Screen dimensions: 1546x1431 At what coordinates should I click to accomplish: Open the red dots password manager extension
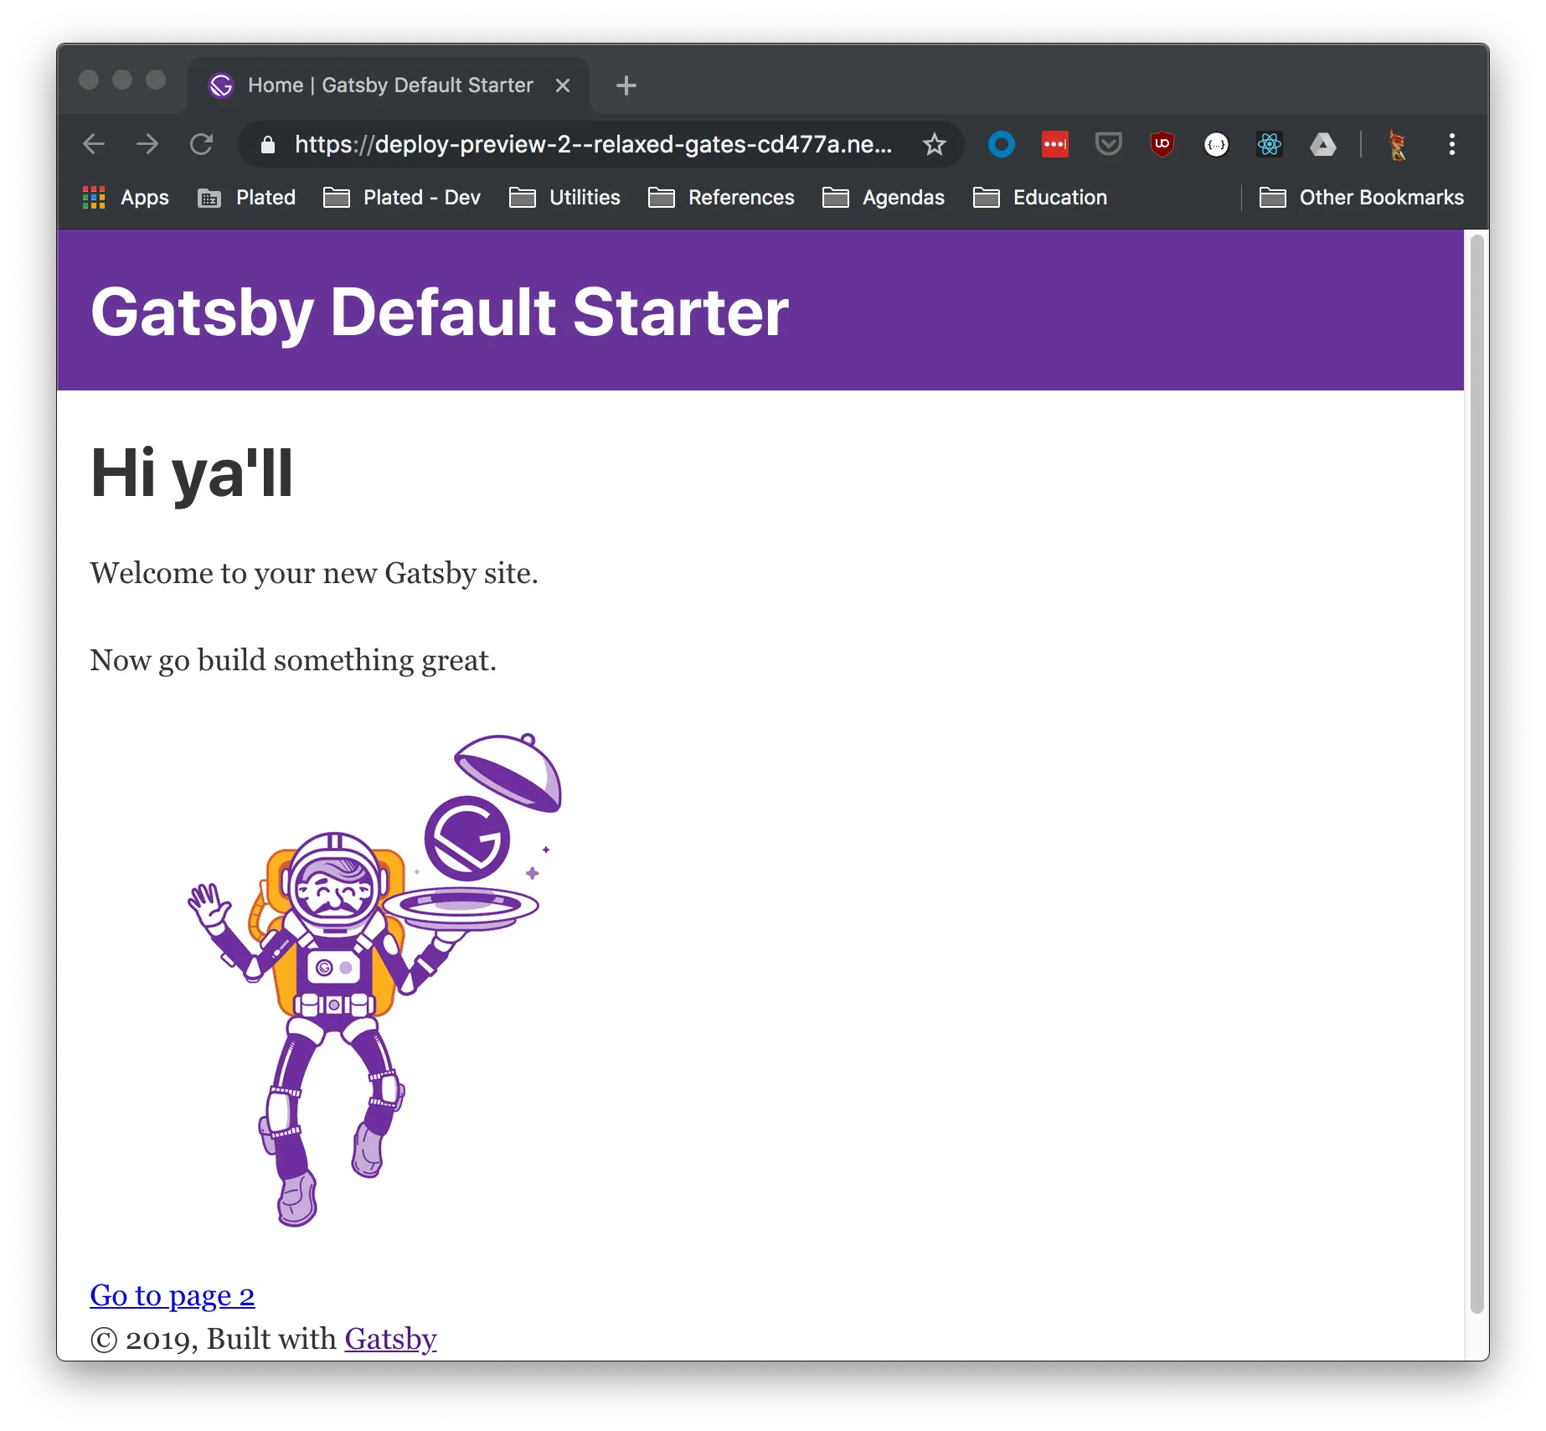(x=1055, y=144)
